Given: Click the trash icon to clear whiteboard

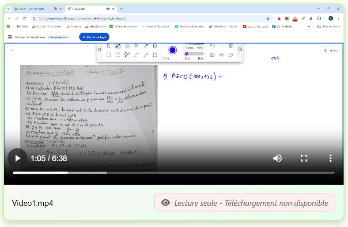Looking at the screenshot, I should tap(231, 46).
